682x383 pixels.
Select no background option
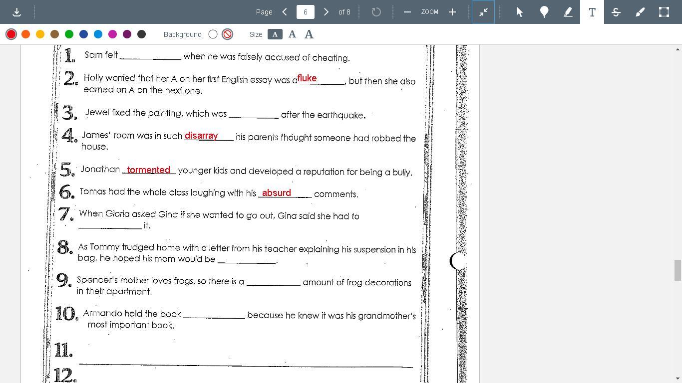pyautogui.click(x=227, y=34)
